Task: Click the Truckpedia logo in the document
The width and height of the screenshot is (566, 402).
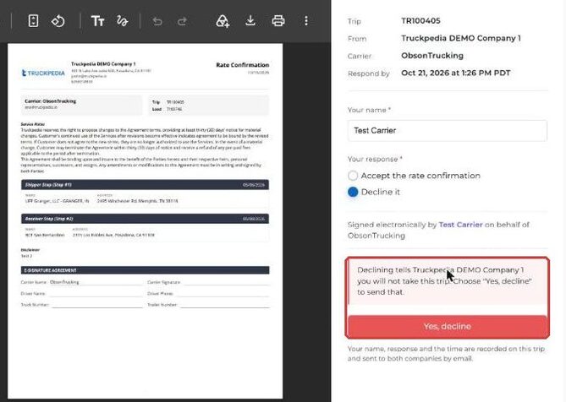Action: pos(43,73)
